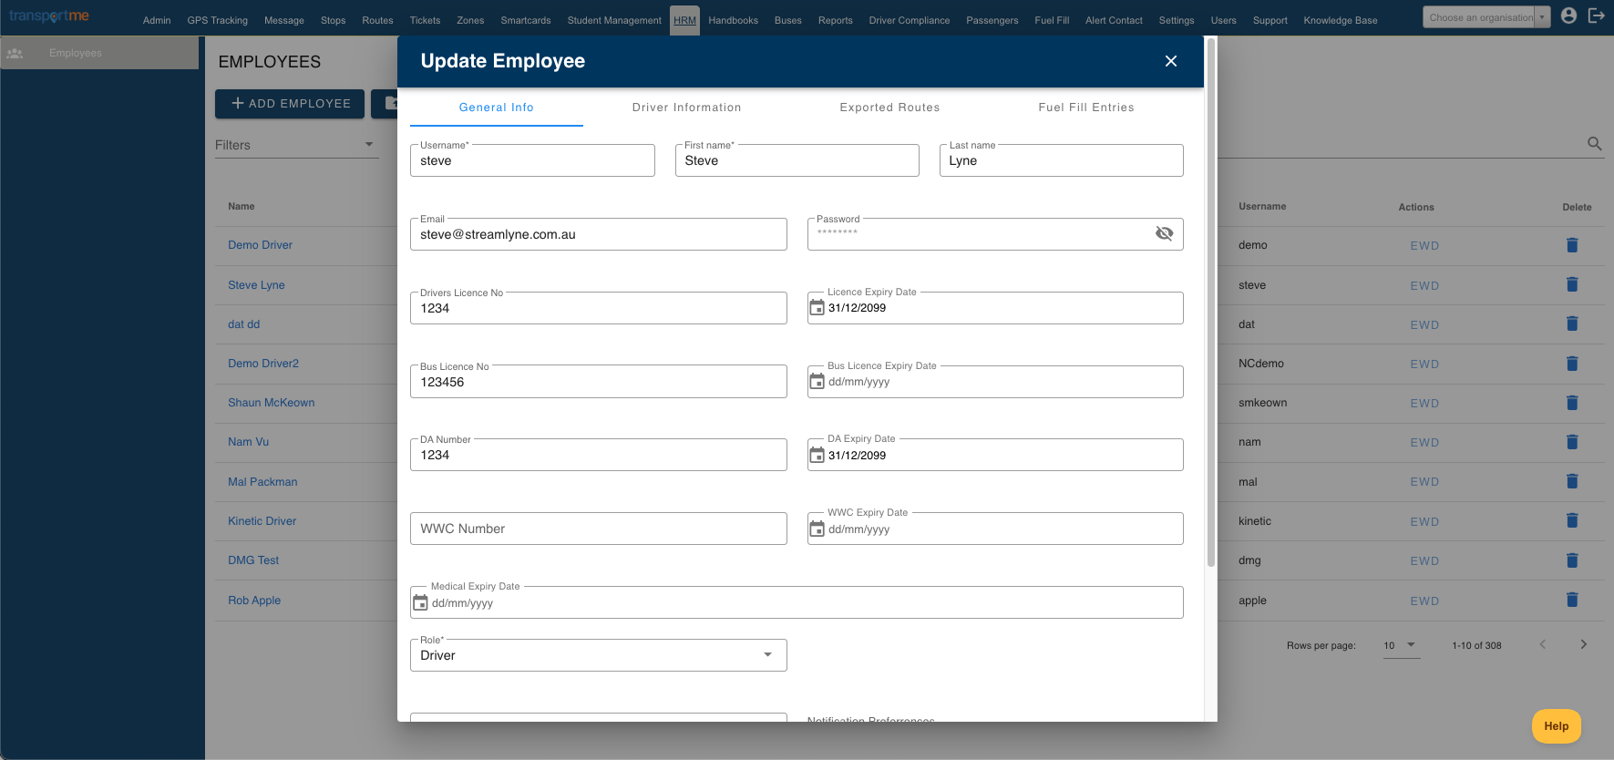Click EWD action for kinetic
This screenshot has height=760, width=1614.
click(x=1424, y=522)
